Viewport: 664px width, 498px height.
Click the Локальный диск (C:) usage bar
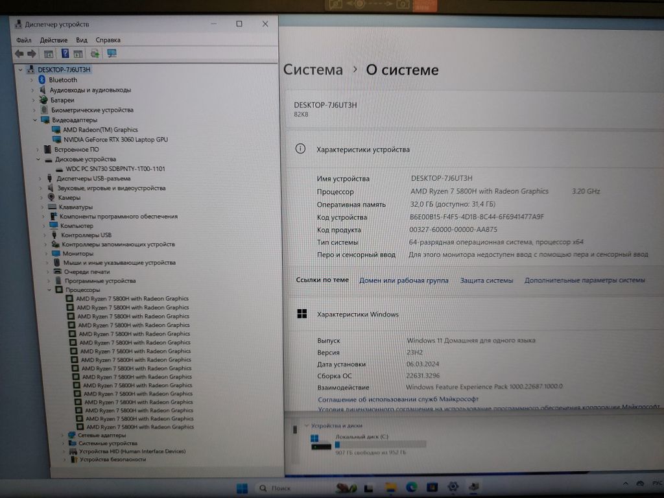380,444
